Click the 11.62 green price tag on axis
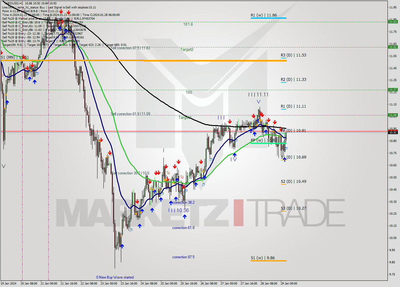 click(x=393, y=47)
